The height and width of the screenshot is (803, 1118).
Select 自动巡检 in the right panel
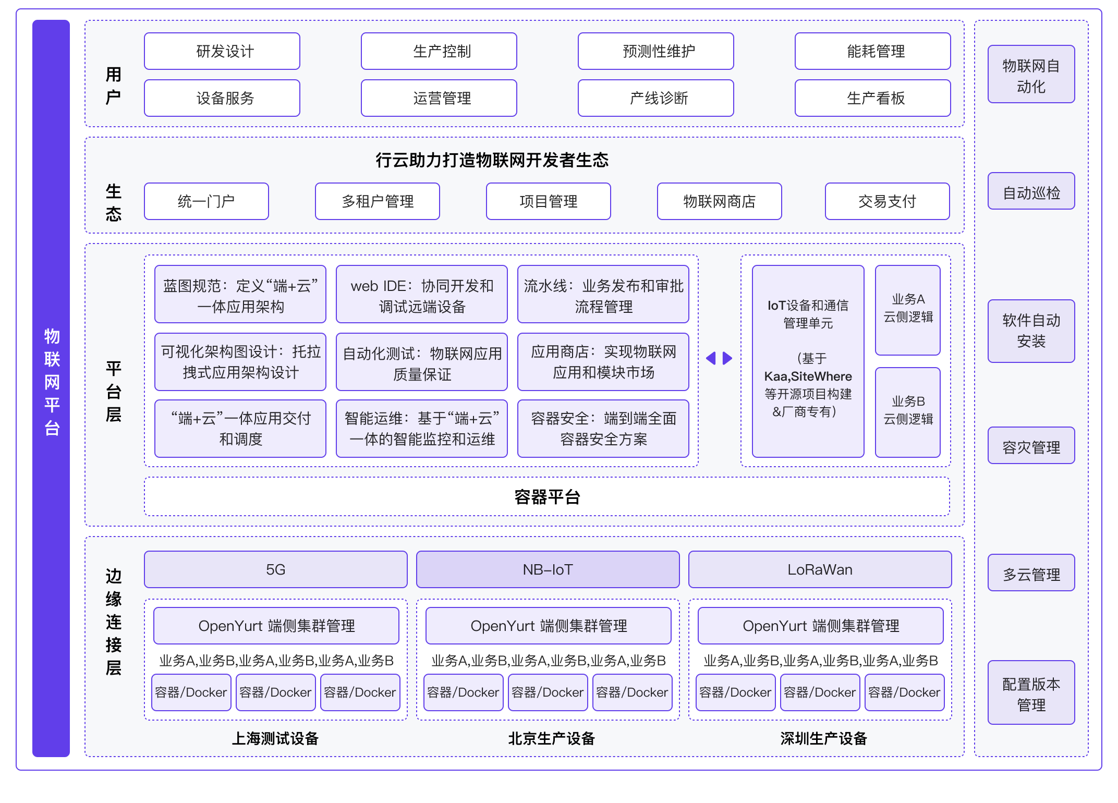[x=1031, y=191]
